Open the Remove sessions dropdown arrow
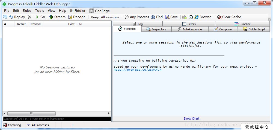Screen dimensions: 273x130 [x=33, y=17]
